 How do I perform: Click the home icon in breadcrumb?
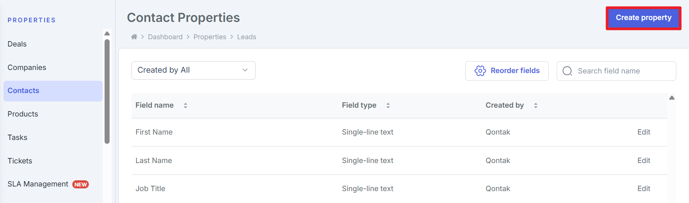(x=134, y=37)
